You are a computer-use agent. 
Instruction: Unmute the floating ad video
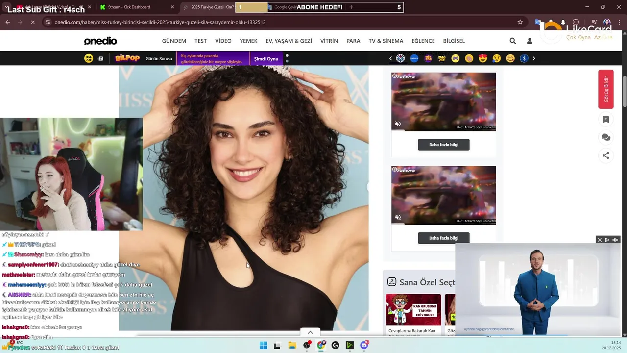tap(616, 240)
